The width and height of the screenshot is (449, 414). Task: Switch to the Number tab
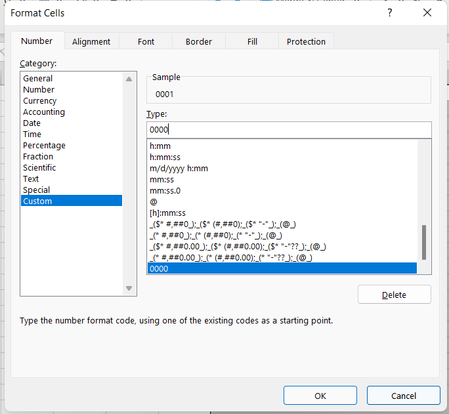tap(37, 41)
